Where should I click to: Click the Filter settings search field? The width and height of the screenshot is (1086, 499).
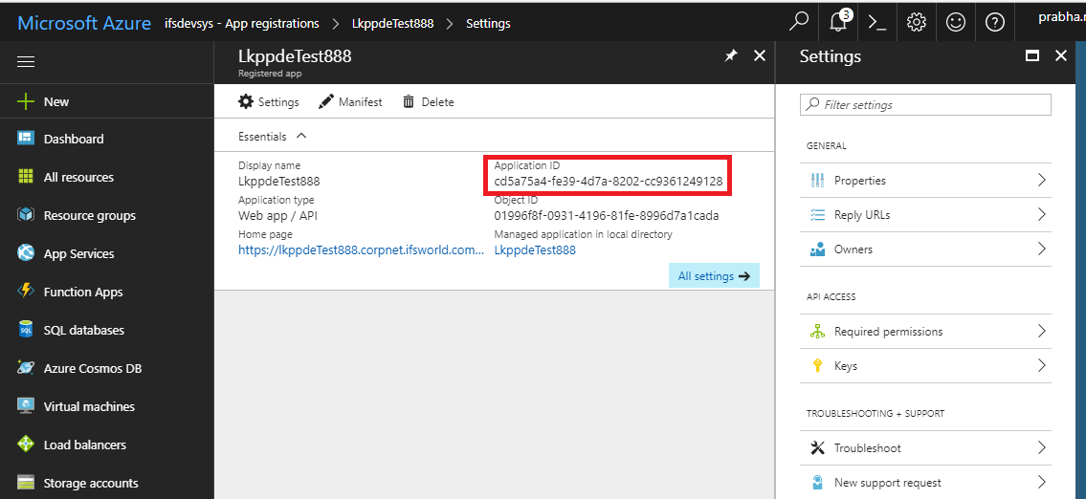[x=925, y=105]
